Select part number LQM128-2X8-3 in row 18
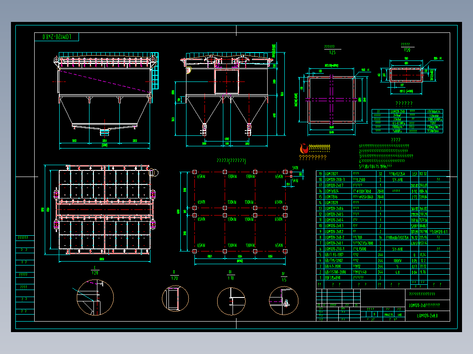This screenshot has width=473, height=354. (x=334, y=180)
